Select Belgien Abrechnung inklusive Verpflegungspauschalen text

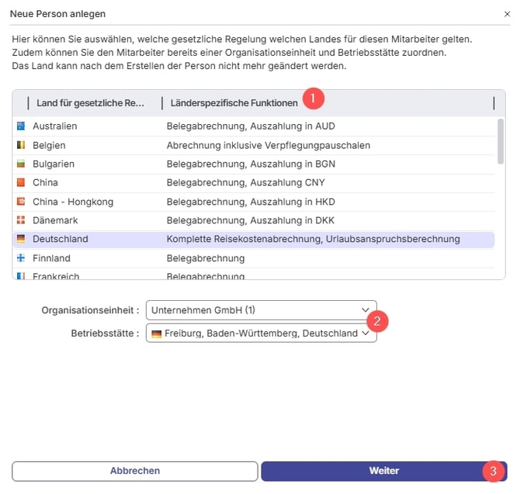[x=268, y=145]
